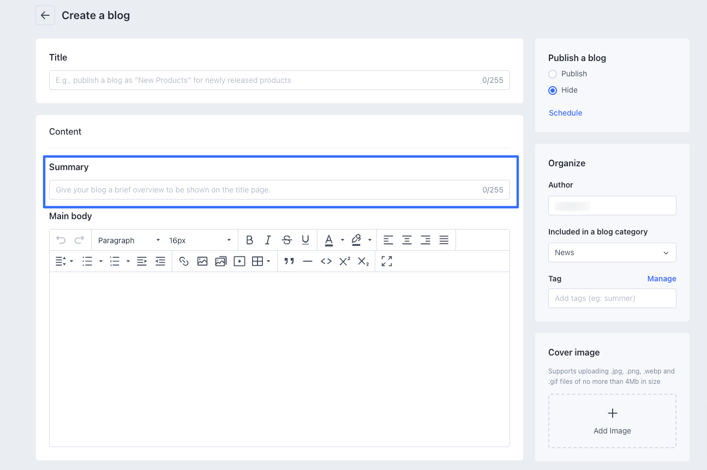Screen dimensions: 707x470
Task: Apply superscript formatting
Action: point(344,262)
